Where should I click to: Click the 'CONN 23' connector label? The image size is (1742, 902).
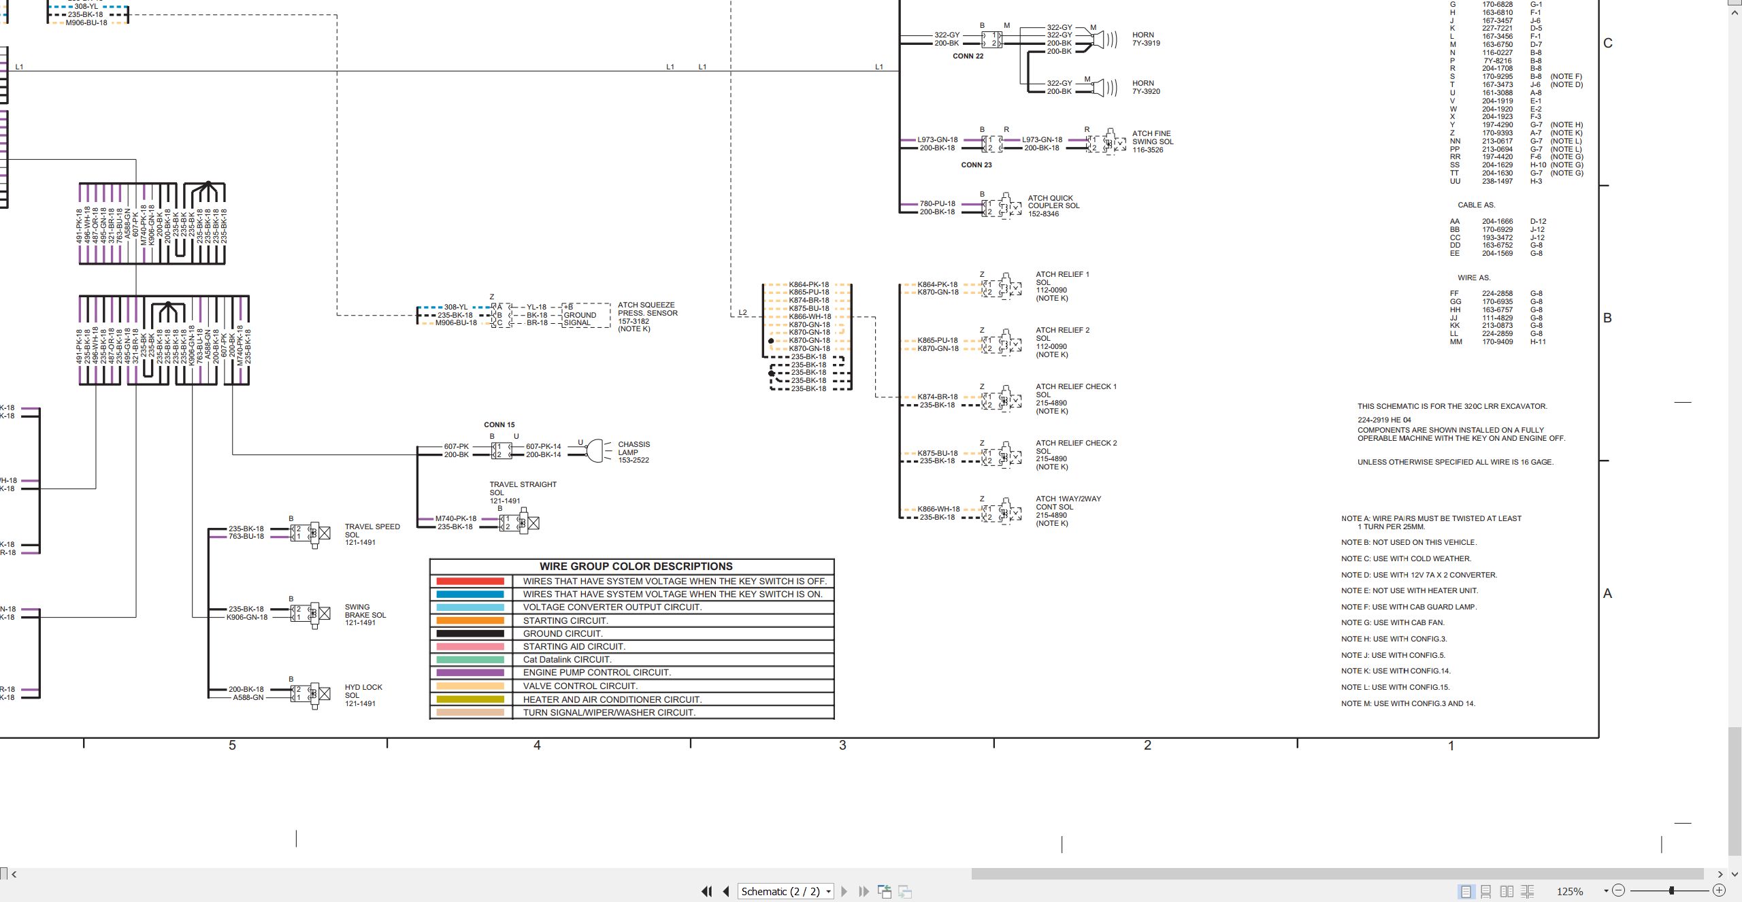pos(976,165)
